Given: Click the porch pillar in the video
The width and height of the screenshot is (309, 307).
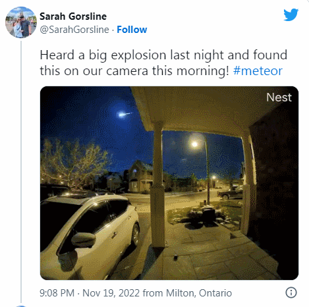Looking at the screenshot, I should coord(157,184).
